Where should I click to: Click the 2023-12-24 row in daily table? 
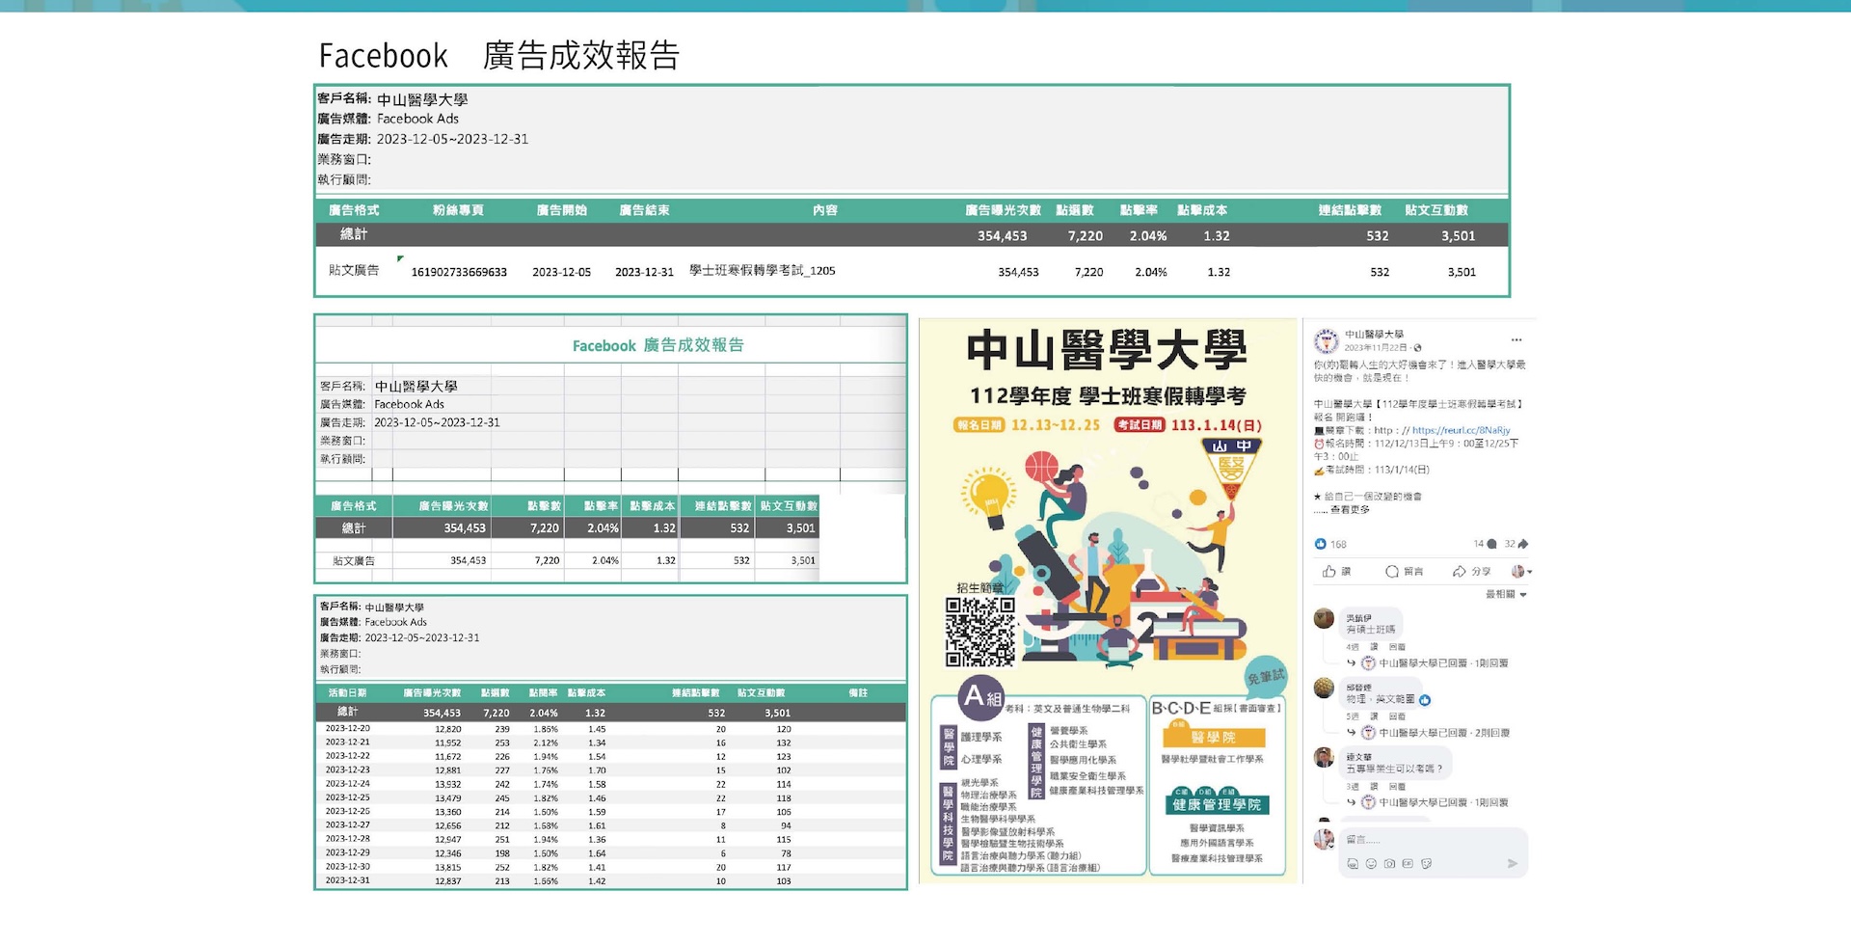(611, 784)
